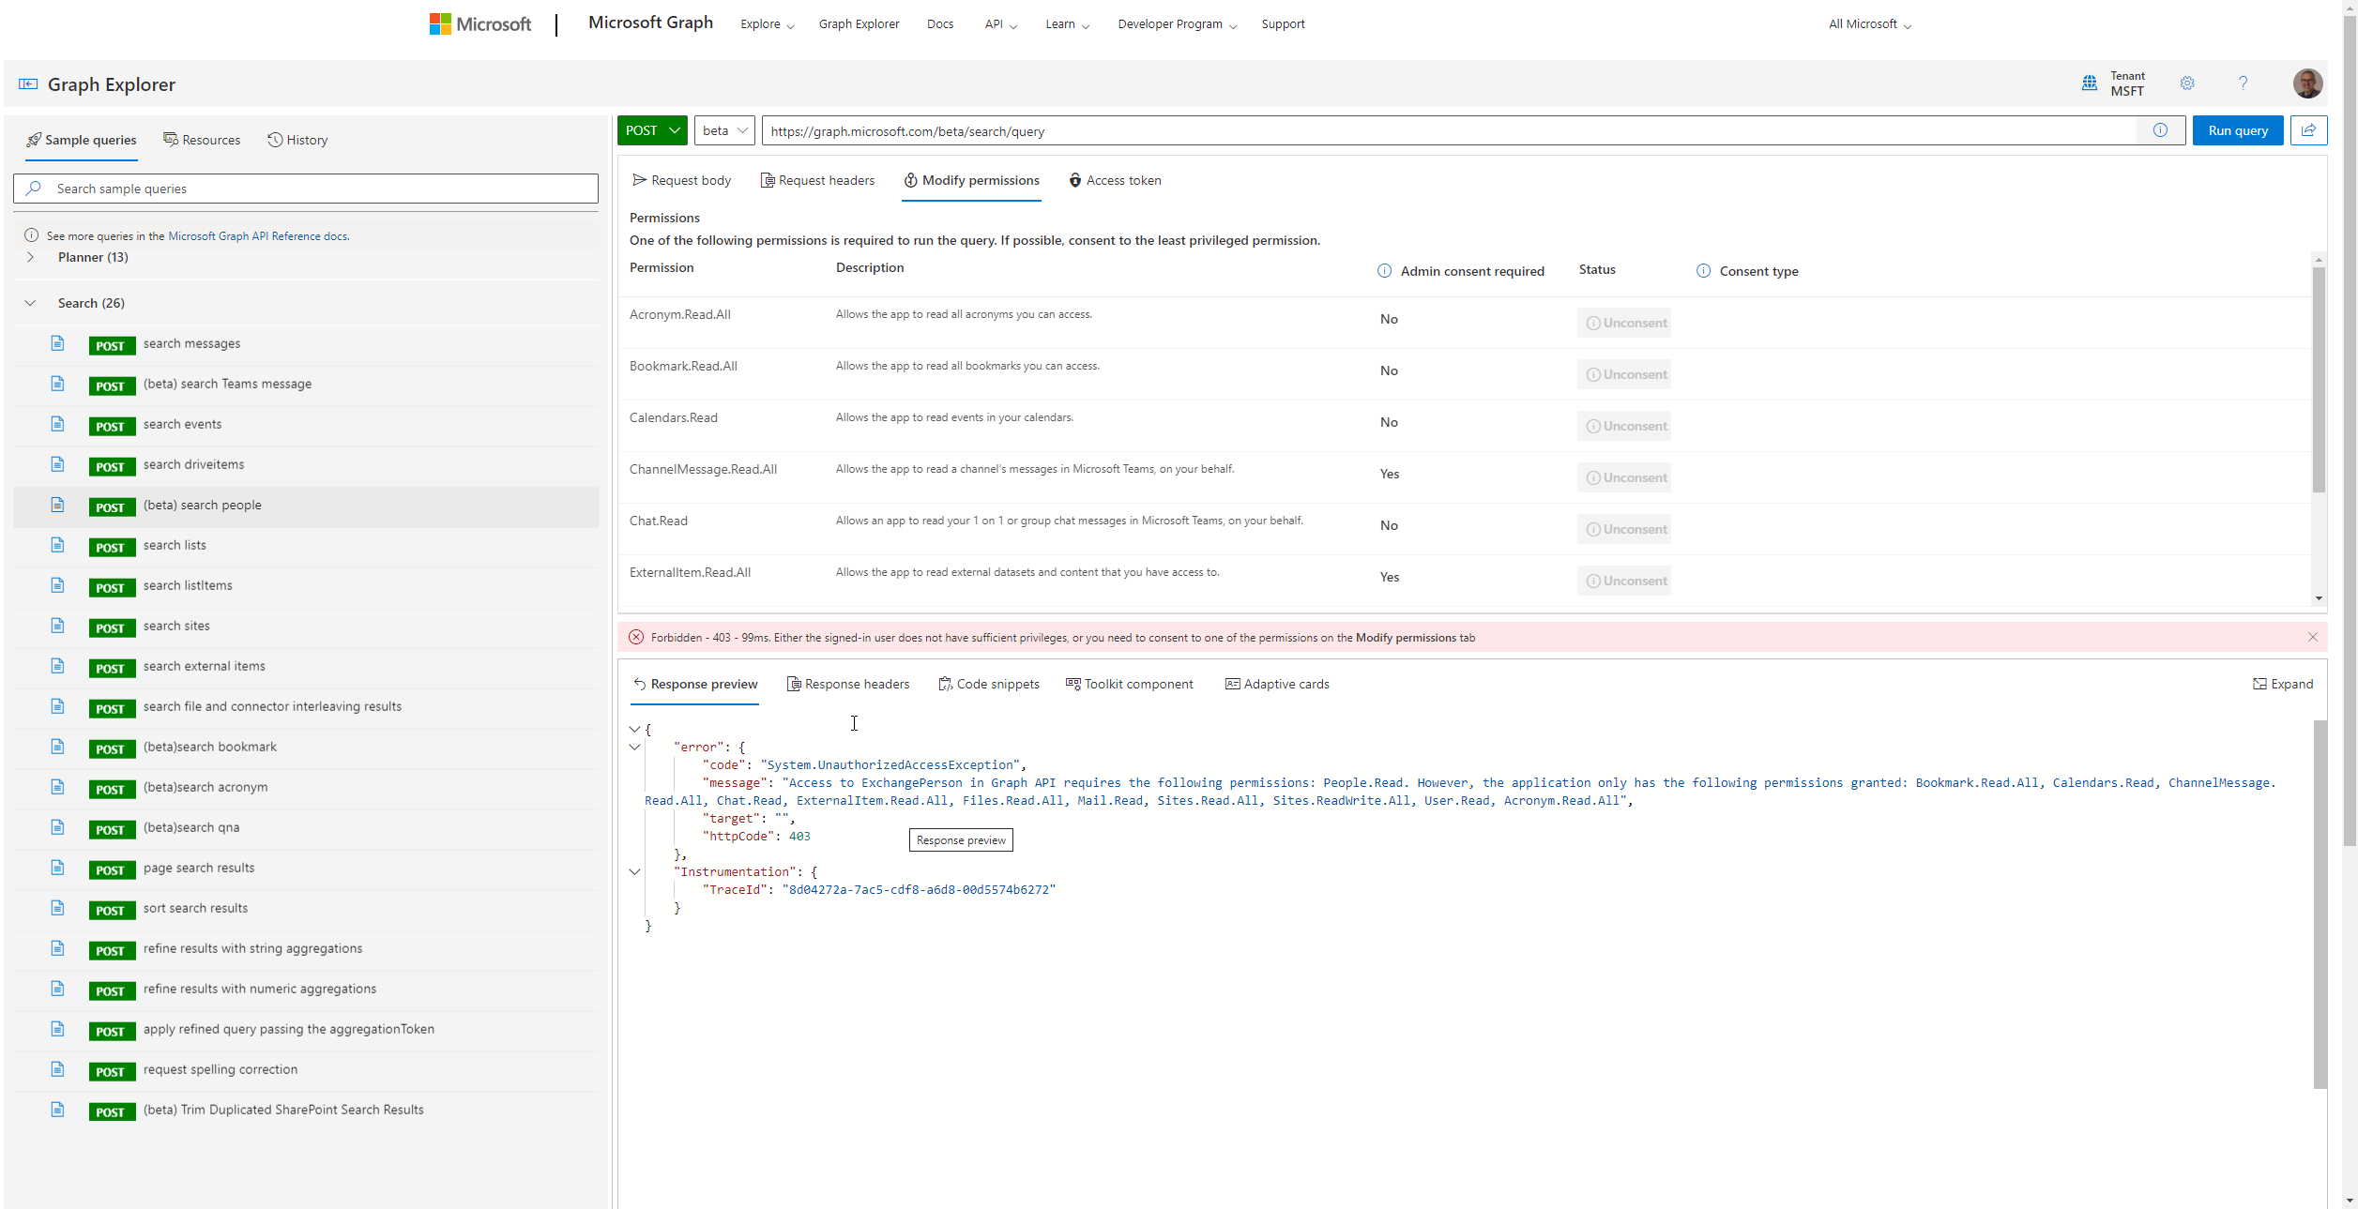
Task: Unconsent the Chat.Read permission
Action: click(1624, 528)
